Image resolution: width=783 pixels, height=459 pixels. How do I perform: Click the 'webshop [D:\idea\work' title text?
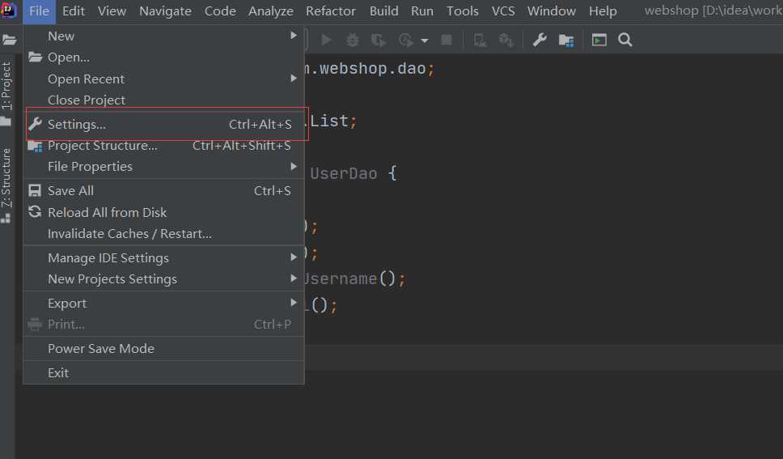tap(713, 11)
